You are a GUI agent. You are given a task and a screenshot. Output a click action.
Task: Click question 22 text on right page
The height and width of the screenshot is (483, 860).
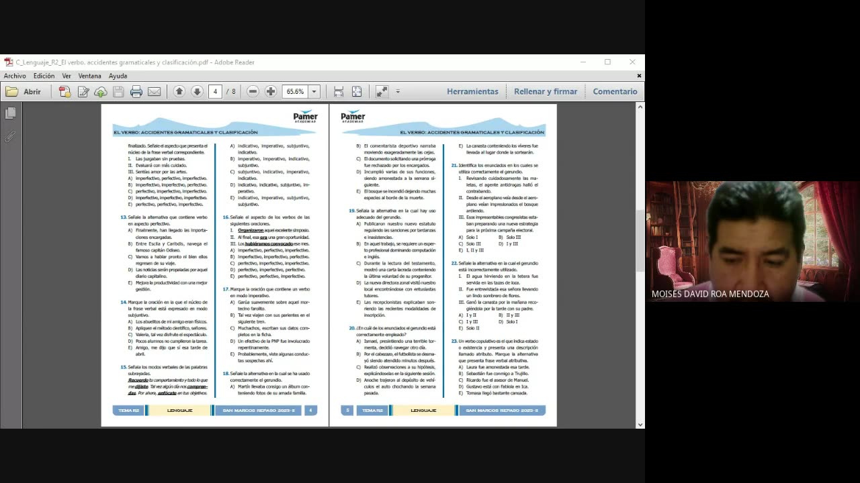point(494,266)
